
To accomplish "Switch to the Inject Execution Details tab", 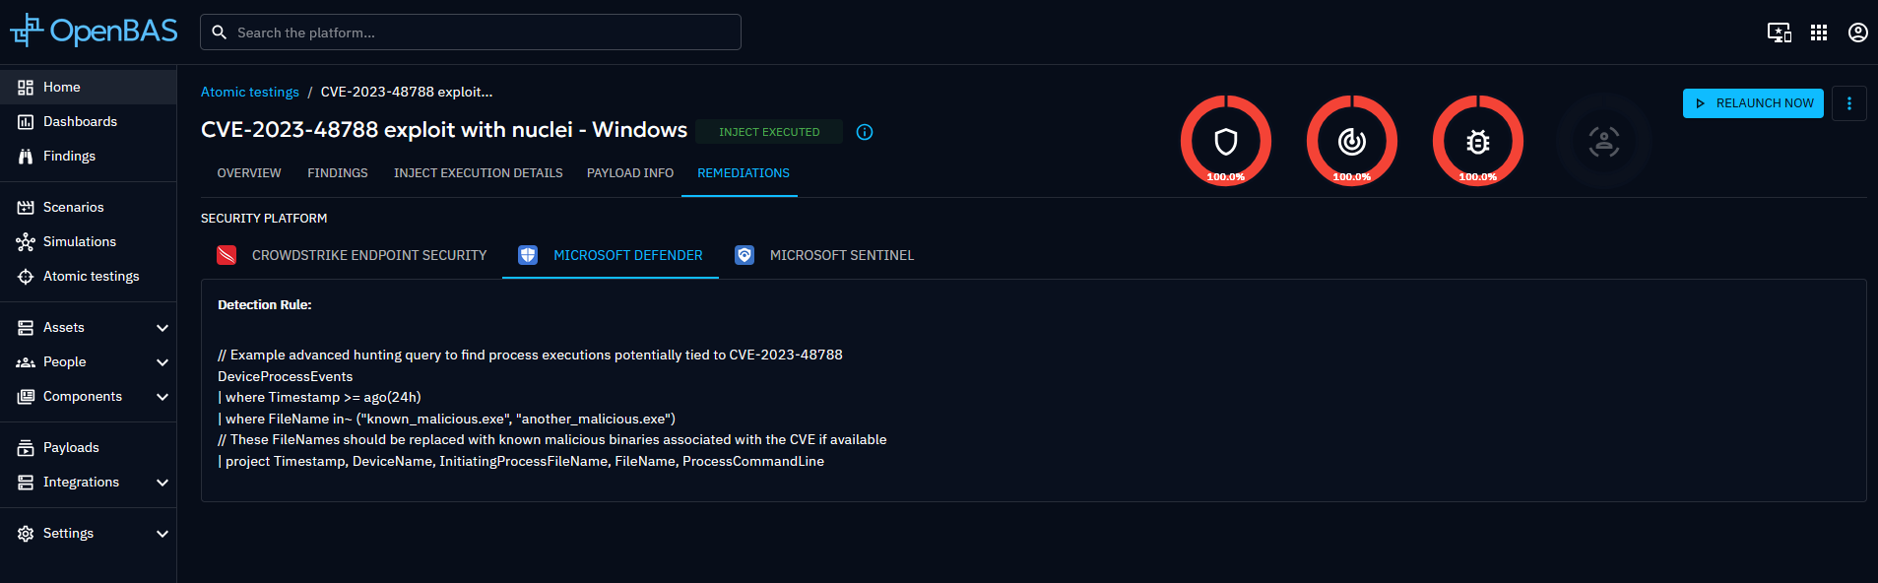I will (478, 173).
